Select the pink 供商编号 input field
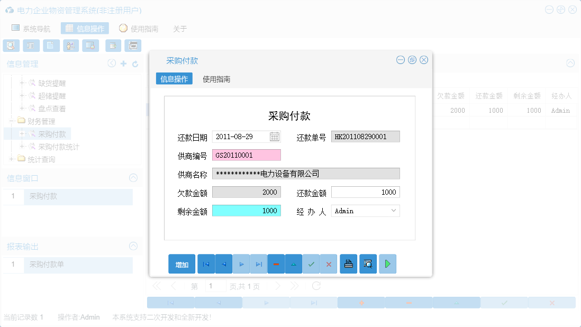This screenshot has width=581, height=327. (x=247, y=155)
